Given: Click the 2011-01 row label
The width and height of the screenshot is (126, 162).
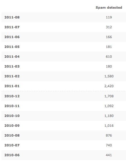Looking at the screenshot, I should pyautogui.click(x=12, y=86).
